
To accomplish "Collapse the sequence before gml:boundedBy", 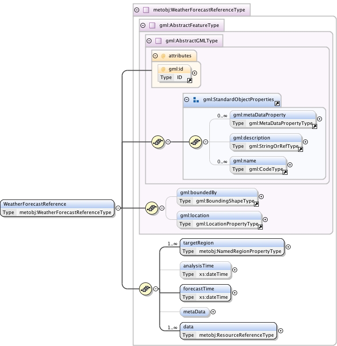I will [x=162, y=208].
